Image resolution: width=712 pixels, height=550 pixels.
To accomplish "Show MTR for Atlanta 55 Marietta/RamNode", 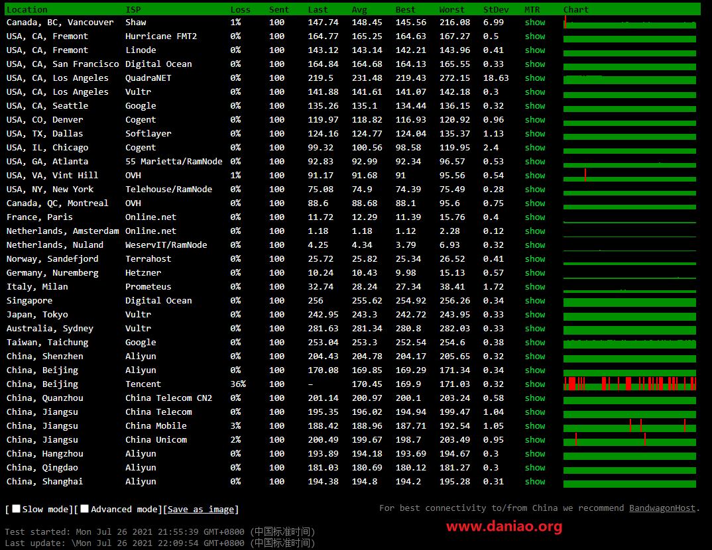I will 535,162.
